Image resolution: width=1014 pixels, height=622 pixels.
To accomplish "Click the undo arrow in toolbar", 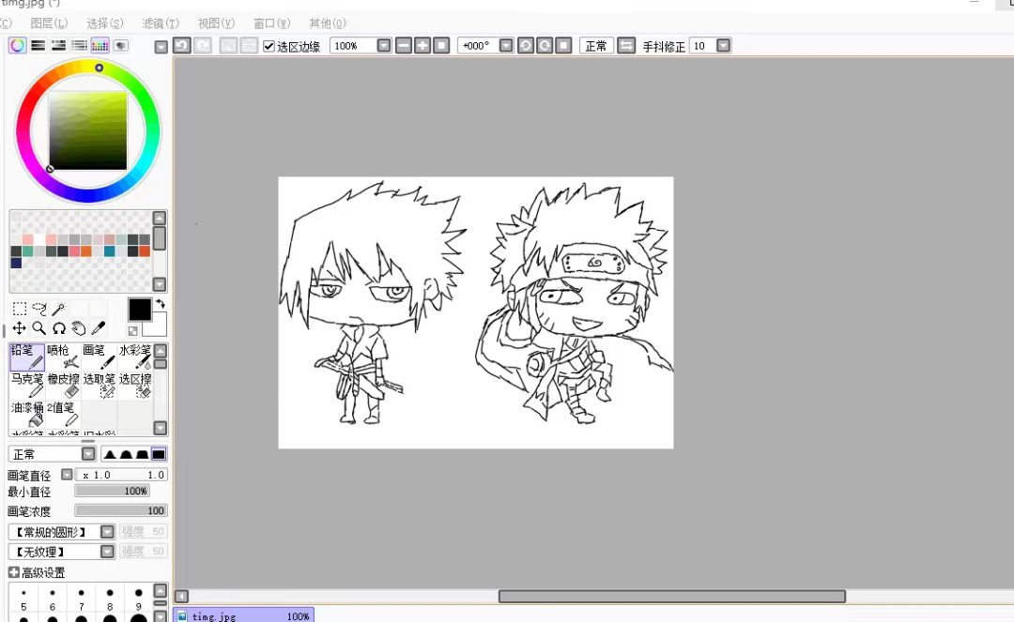I will (182, 45).
